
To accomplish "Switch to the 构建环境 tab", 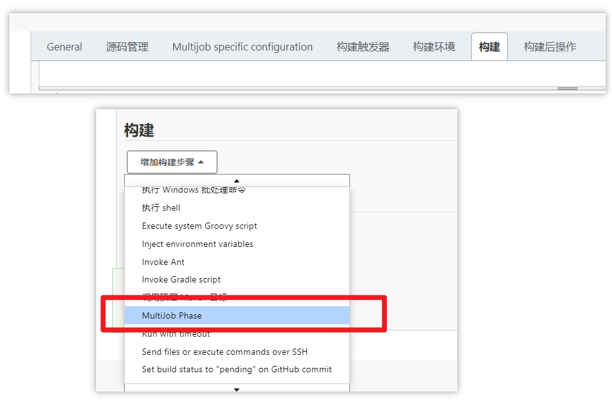I will click(434, 46).
